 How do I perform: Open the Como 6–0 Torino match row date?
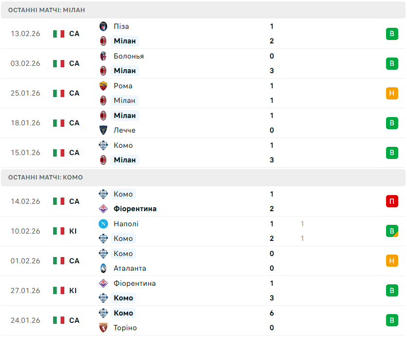25,320
